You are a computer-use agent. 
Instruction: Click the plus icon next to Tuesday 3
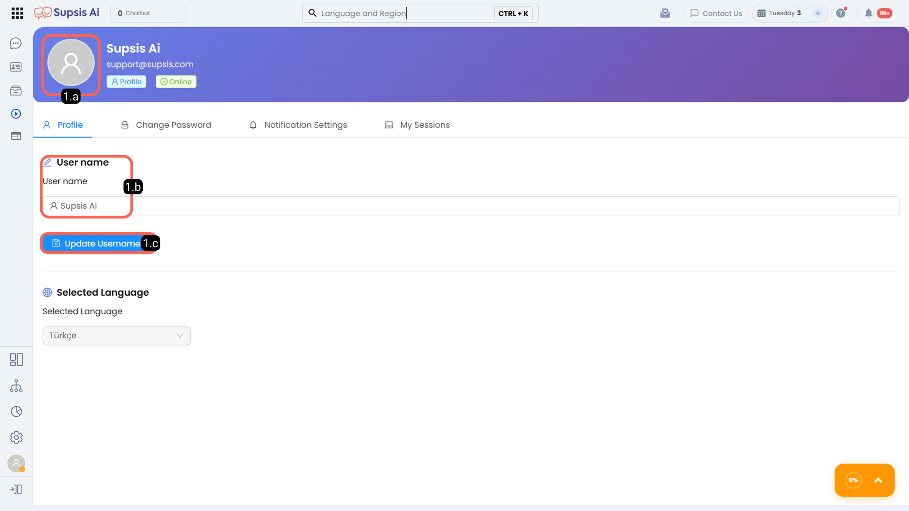818,13
